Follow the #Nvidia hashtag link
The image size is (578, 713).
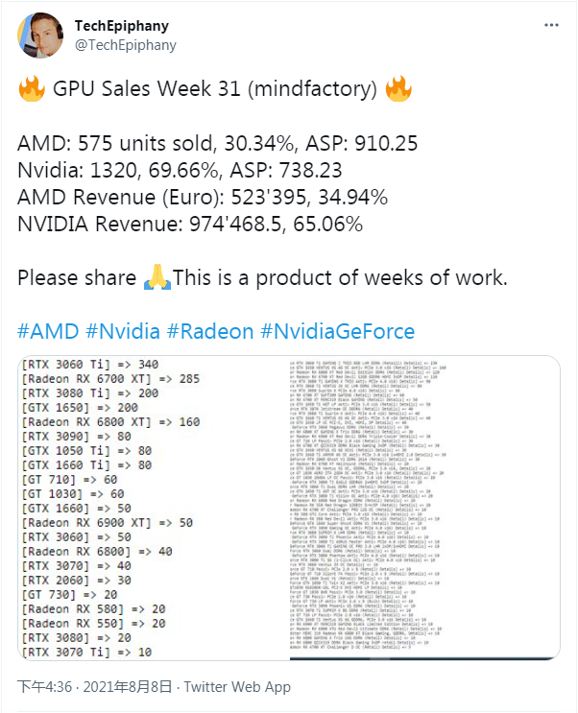pyautogui.click(x=122, y=332)
